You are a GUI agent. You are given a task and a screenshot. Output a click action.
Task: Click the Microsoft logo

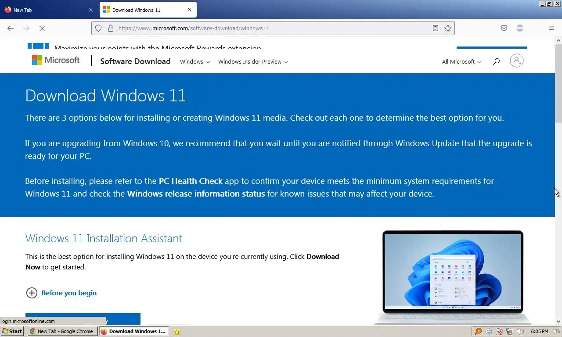[x=56, y=60]
